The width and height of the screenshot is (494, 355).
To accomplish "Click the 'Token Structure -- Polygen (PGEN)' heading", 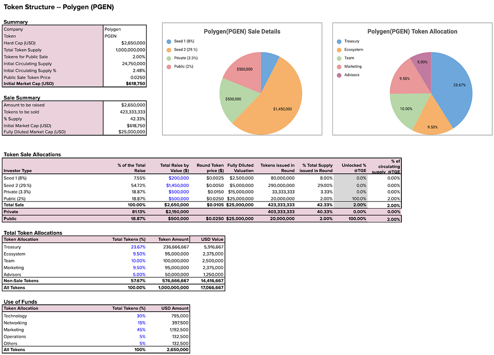I will (58, 7).
